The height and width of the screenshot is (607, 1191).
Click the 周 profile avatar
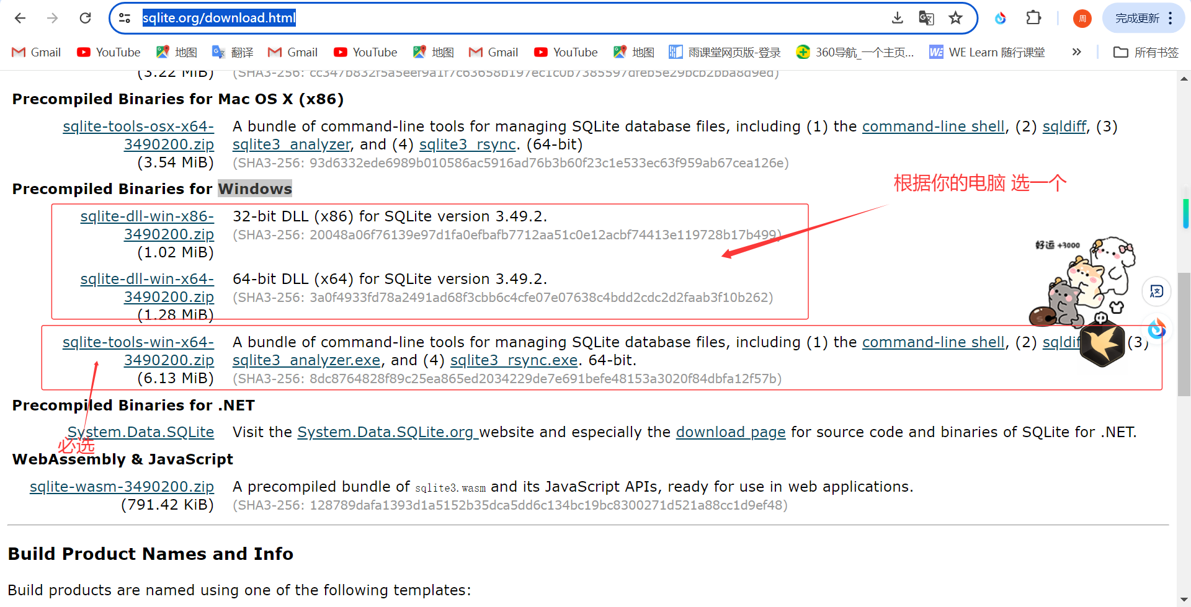point(1081,19)
